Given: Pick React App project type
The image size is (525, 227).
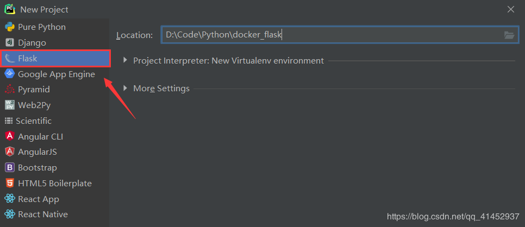Looking at the screenshot, I should tap(38, 199).
